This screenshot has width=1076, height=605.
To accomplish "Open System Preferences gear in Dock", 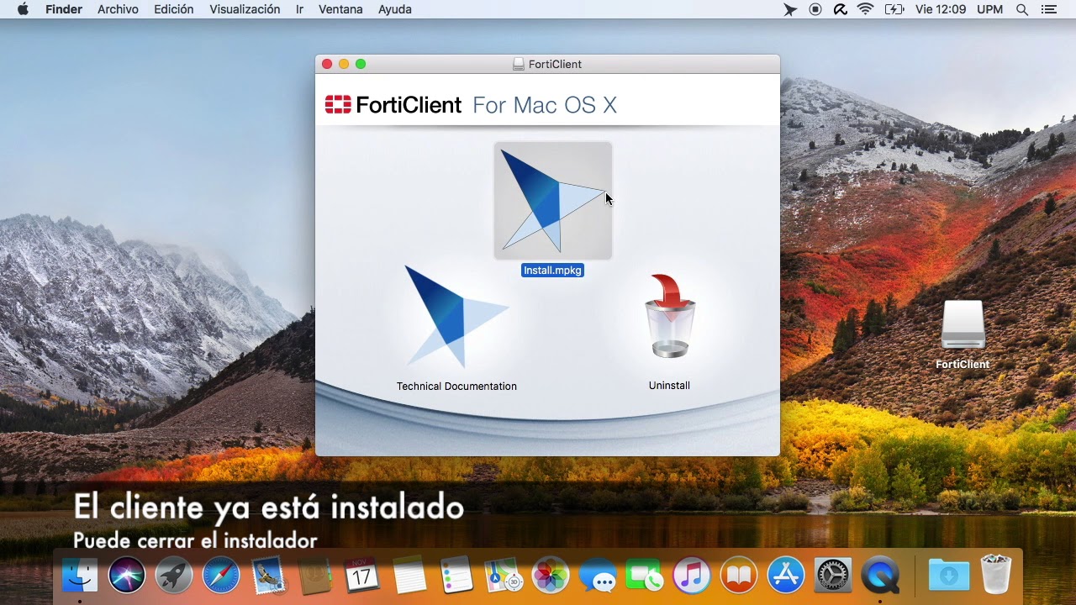I will coord(833,576).
